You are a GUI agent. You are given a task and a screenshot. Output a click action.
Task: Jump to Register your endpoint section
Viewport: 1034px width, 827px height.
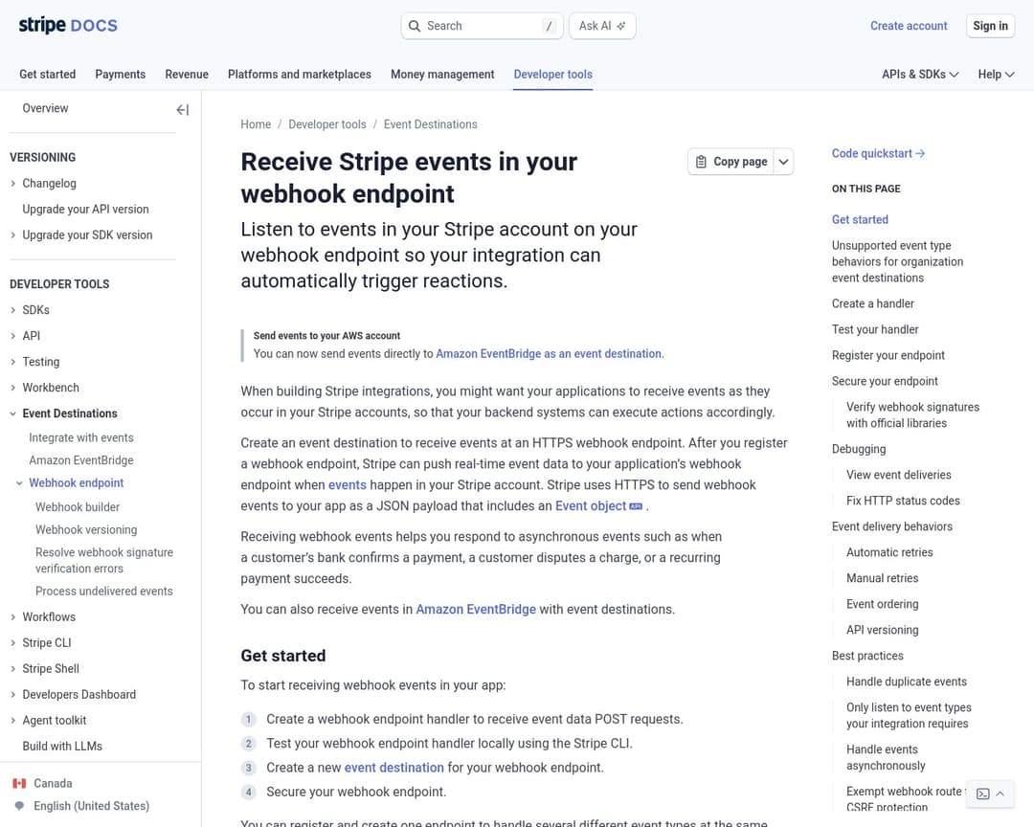888,355
